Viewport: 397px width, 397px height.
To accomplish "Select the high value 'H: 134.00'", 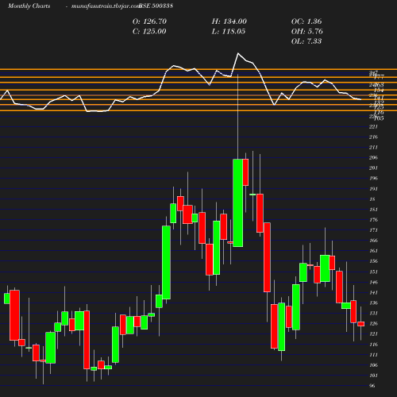I will click(229, 21).
